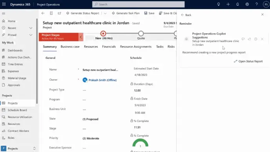Collapse the Project Stages red chevron
This screenshot has height=152, width=270.
(x=81, y=37)
